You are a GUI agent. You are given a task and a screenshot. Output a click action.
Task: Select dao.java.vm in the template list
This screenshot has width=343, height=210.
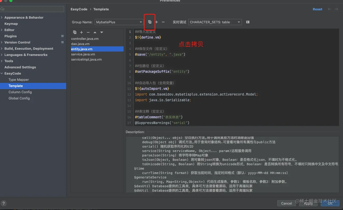pos(80,44)
